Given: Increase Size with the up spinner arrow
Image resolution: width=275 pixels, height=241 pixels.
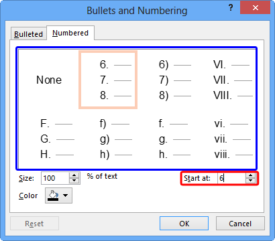Looking at the screenshot, I should tap(74, 175).
